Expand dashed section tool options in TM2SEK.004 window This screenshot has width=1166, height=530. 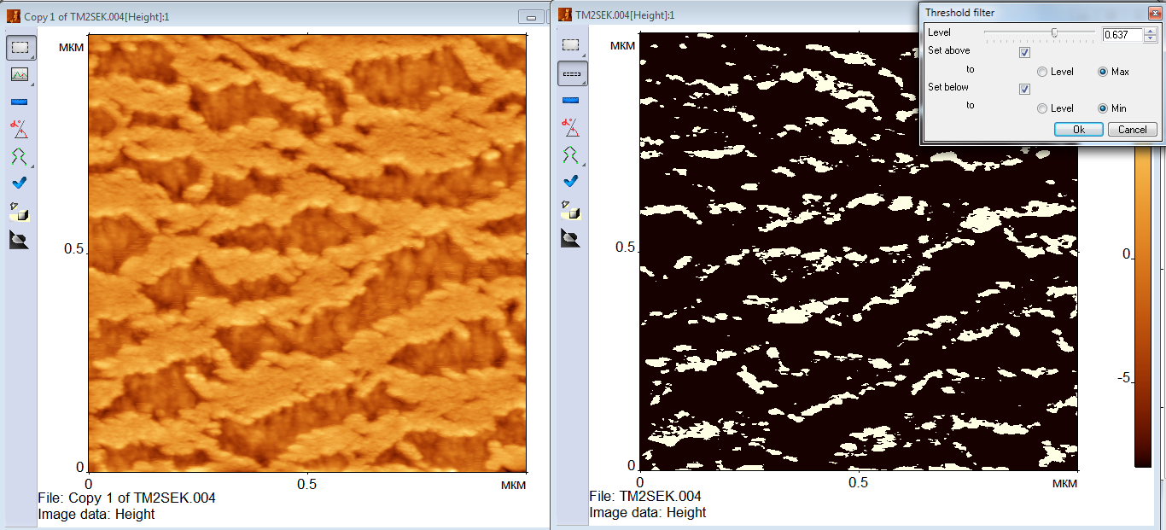point(584,83)
